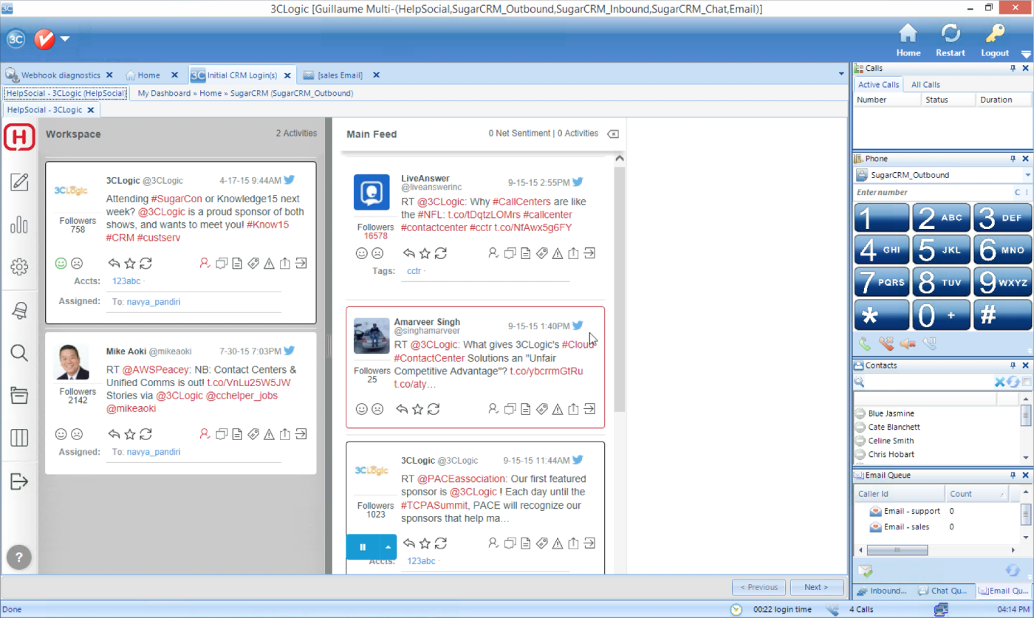Retweet the Amarveer Singh post
Viewport: 1034px width, 618px height.
point(434,408)
